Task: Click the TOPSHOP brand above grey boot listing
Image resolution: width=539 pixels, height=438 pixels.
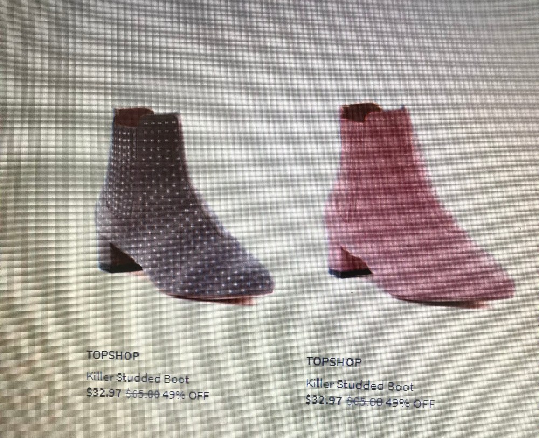Action: click(x=113, y=355)
